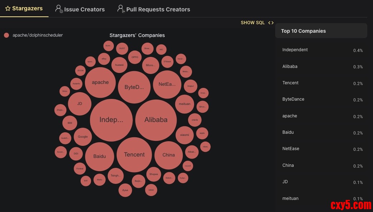Viewport: 373px width, 212px height.
Task: Click the huawei bubble
Action: click(119, 65)
